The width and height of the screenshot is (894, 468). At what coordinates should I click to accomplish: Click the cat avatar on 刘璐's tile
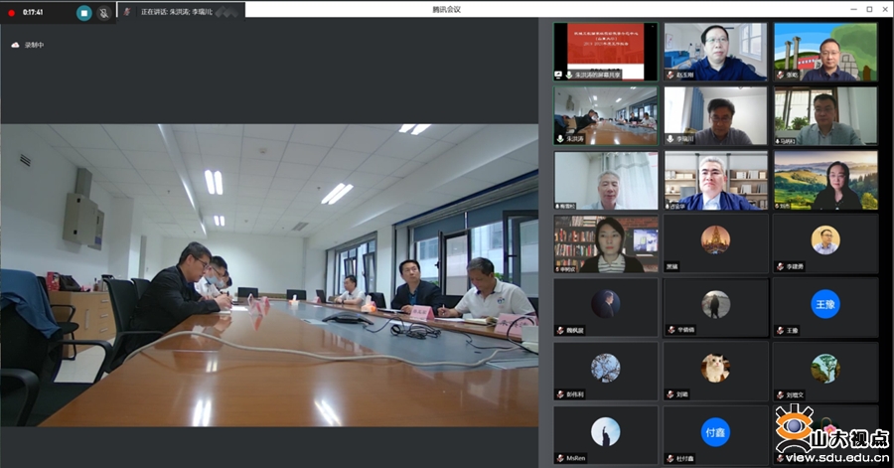tap(715, 368)
